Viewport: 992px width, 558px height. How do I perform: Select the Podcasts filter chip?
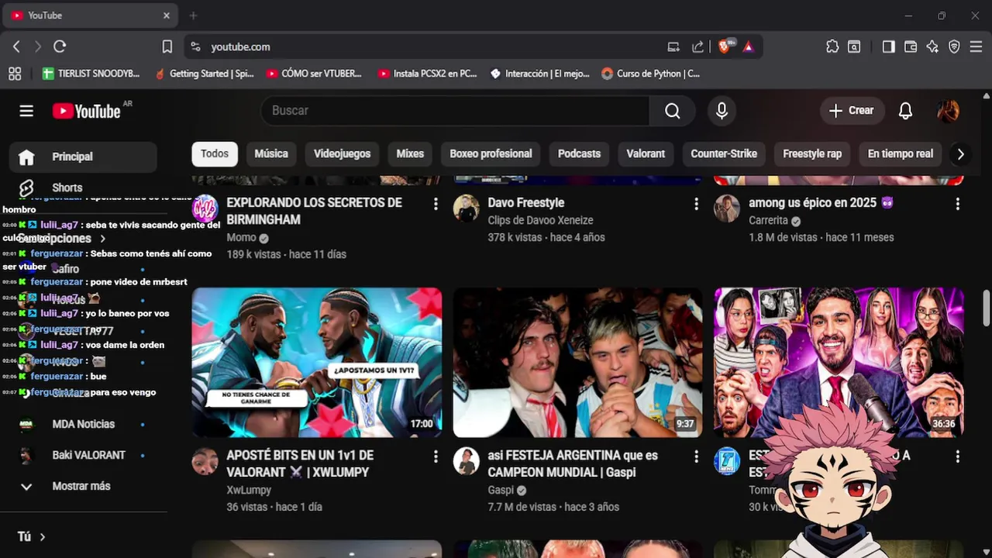[x=579, y=153]
